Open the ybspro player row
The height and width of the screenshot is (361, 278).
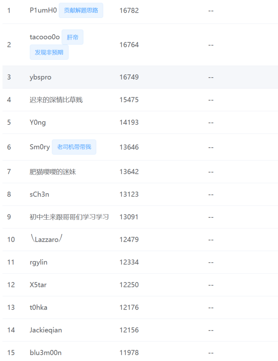click(x=40, y=77)
